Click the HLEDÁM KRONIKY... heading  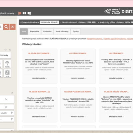pos(78,54)
